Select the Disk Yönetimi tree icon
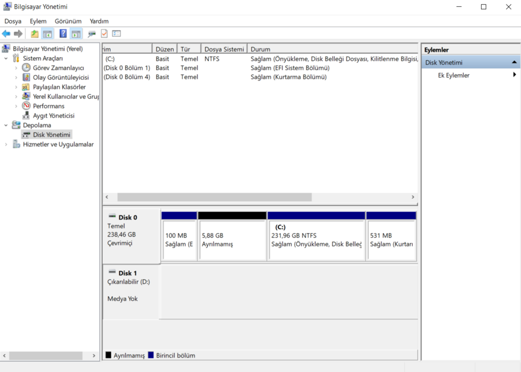Viewport: 521px width, 372px height. pyautogui.click(x=26, y=135)
